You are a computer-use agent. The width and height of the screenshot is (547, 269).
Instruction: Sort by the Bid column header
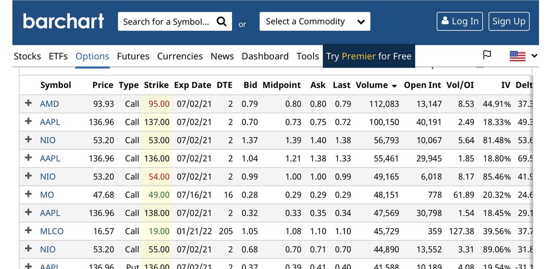click(x=250, y=85)
